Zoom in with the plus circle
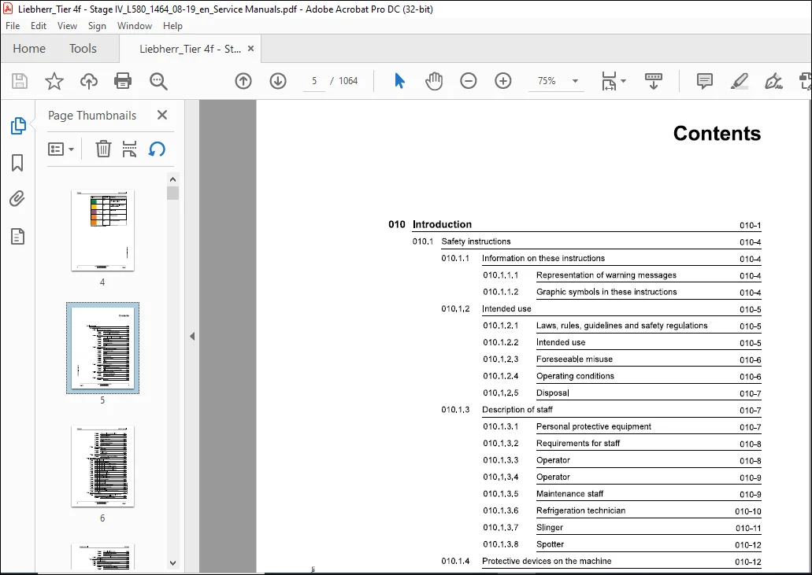Viewport: 812px width, 575px height. [502, 81]
